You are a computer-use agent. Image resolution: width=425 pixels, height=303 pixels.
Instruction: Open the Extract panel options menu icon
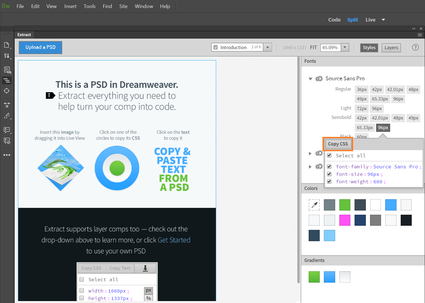pos(420,35)
